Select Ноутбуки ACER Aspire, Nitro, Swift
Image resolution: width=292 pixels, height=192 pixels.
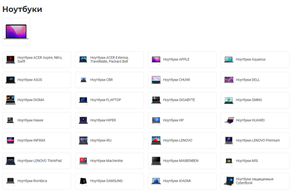(x=40, y=59)
